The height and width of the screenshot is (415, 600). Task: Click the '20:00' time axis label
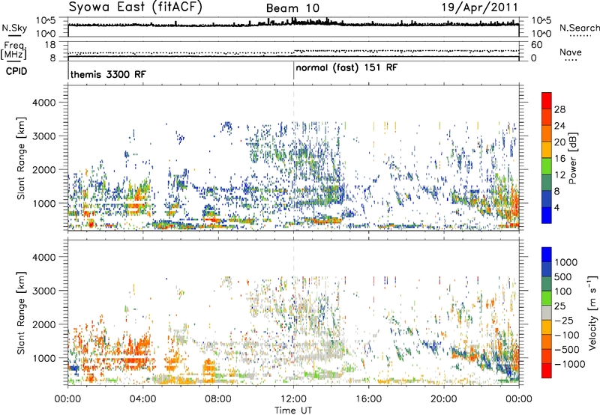[444, 399]
